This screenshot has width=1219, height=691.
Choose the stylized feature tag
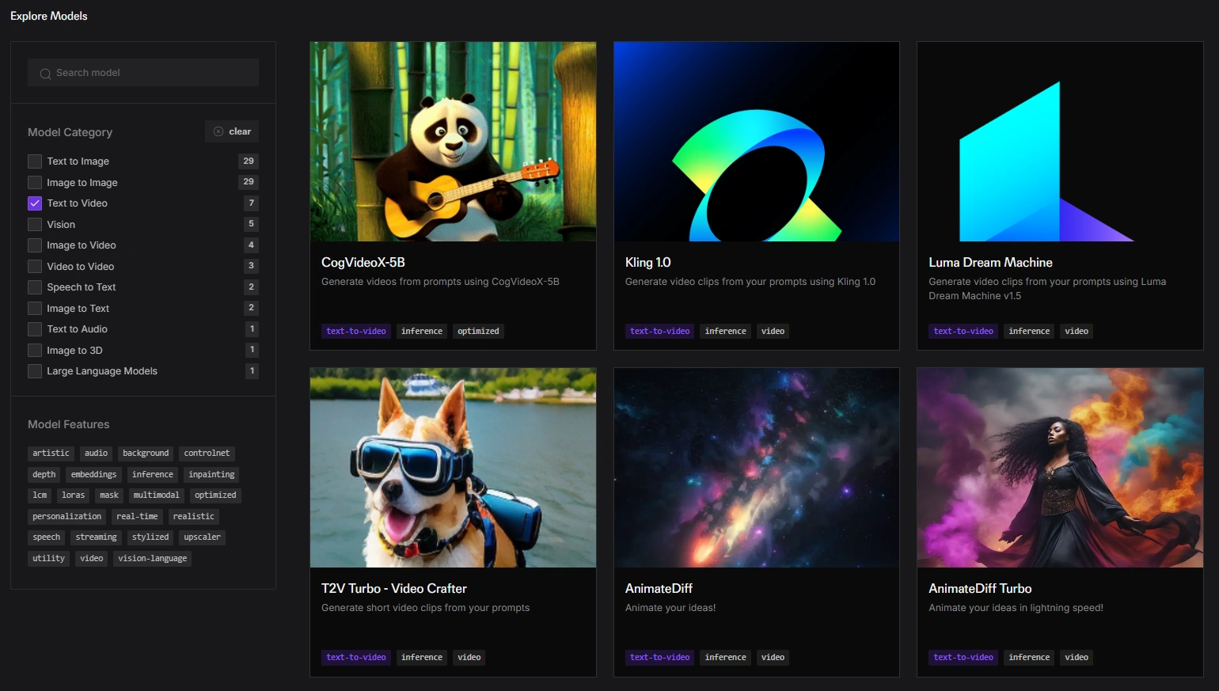(150, 537)
